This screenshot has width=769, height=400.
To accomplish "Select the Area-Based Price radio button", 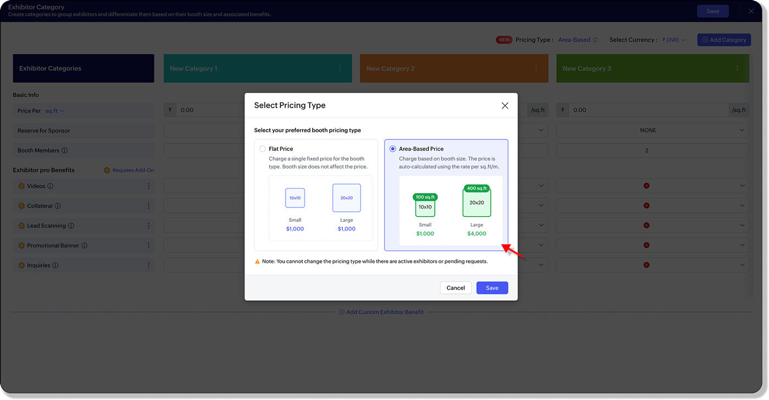I will [393, 149].
